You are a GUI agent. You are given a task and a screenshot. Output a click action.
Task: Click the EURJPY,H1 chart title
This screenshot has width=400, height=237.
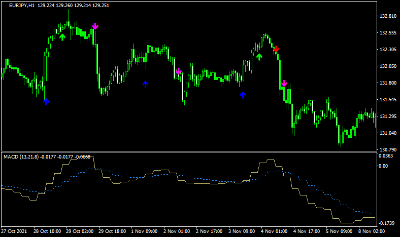(x=22, y=6)
